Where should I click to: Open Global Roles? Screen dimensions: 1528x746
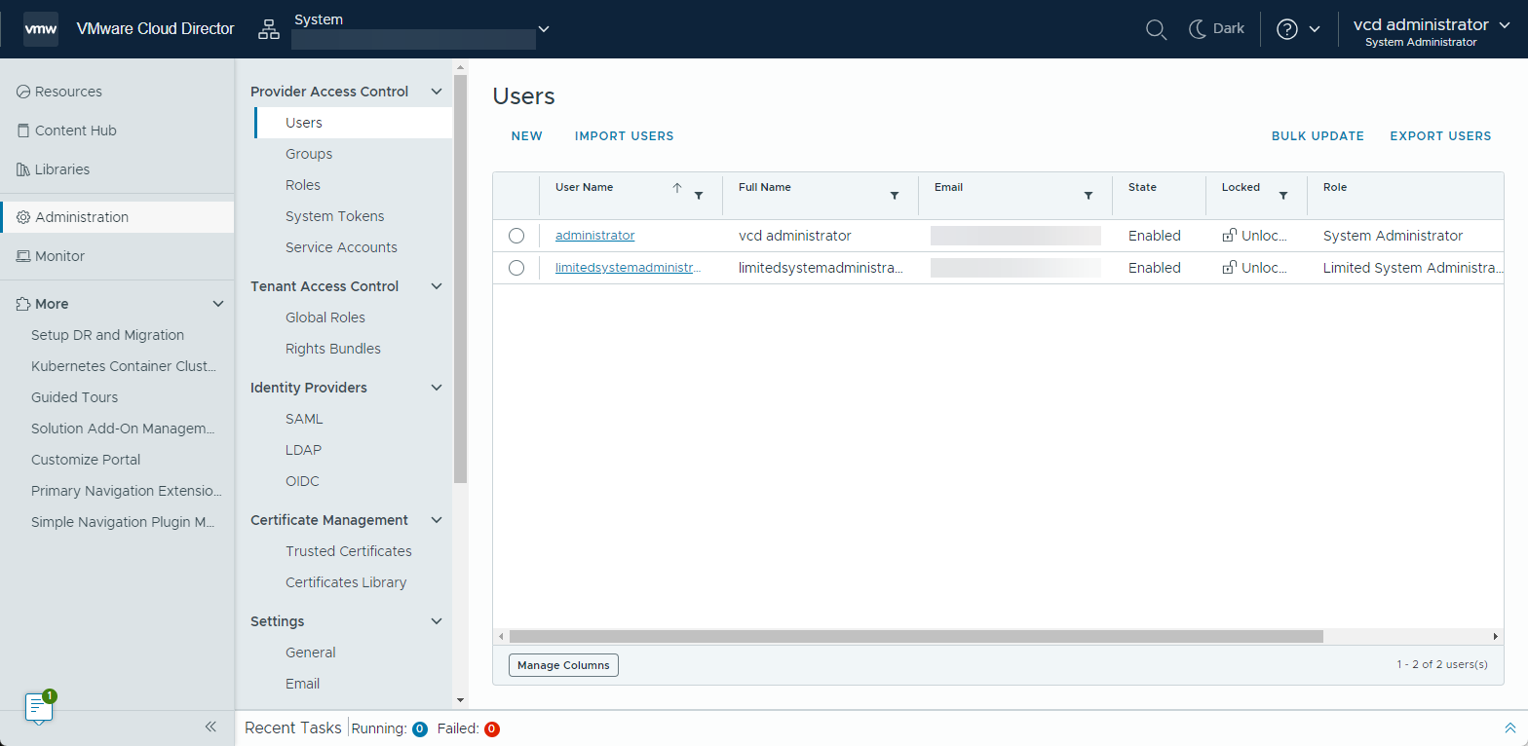[x=325, y=317]
